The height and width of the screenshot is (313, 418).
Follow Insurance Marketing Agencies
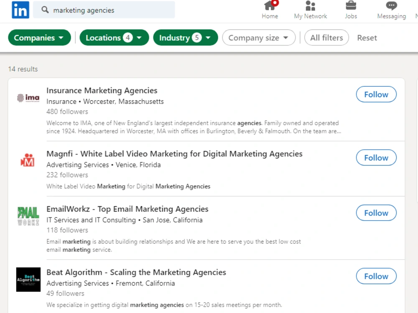coord(376,94)
